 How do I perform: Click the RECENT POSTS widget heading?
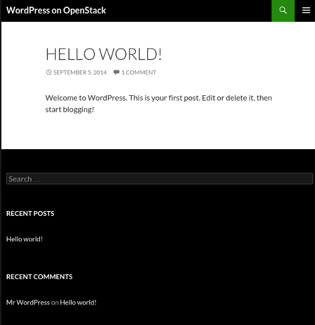30,213
